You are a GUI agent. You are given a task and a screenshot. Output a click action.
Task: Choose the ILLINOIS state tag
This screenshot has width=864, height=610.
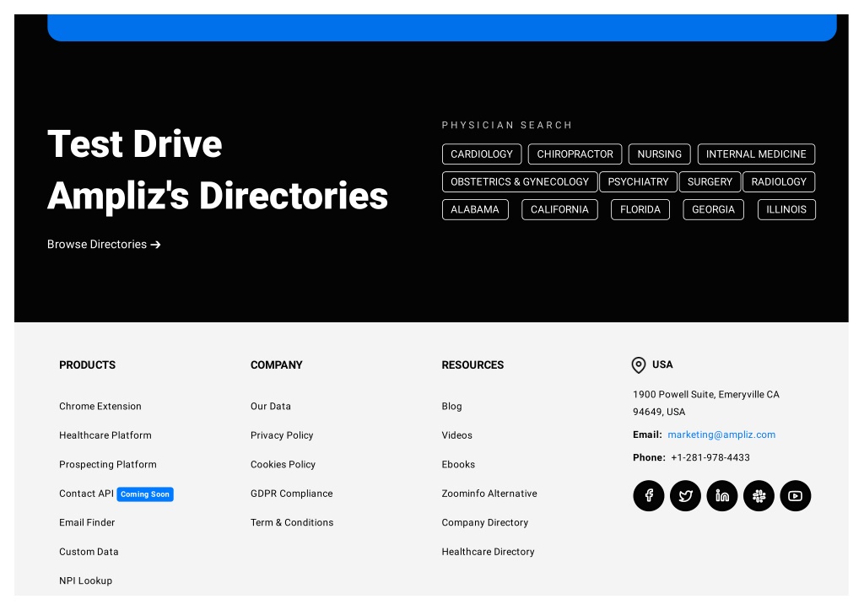pos(786,209)
